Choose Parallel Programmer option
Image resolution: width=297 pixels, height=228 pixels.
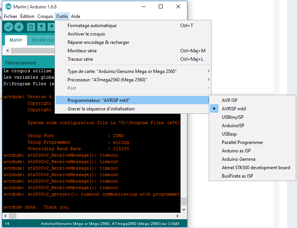click(x=253, y=142)
